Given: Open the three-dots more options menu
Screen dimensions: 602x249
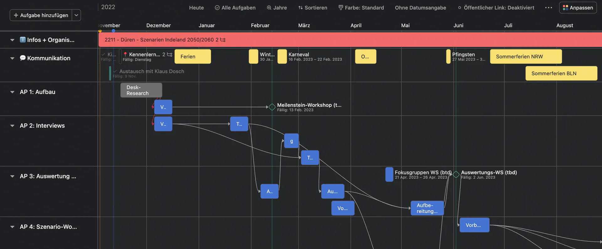Looking at the screenshot, I should [x=548, y=8].
